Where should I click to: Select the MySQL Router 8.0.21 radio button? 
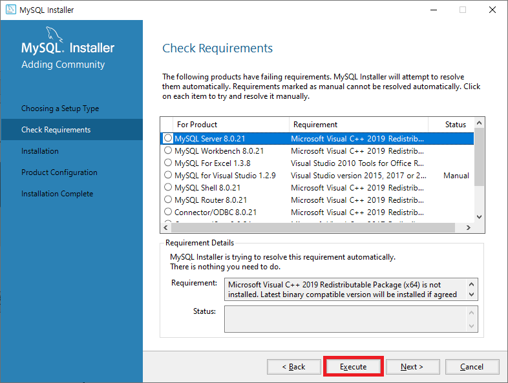click(x=168, y=200)
